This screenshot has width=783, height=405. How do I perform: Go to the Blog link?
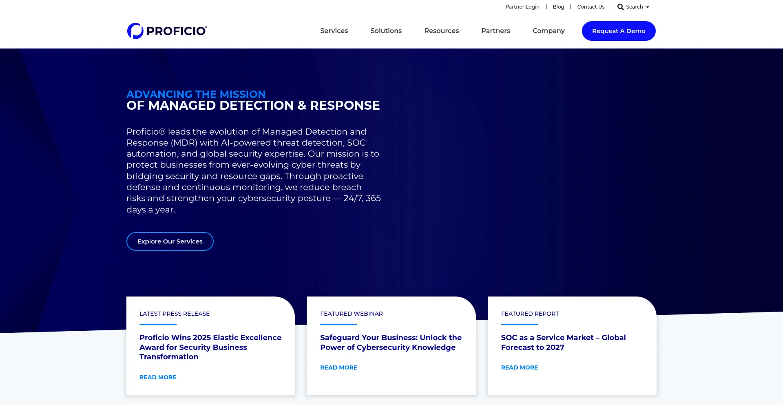tap(558, 7)
